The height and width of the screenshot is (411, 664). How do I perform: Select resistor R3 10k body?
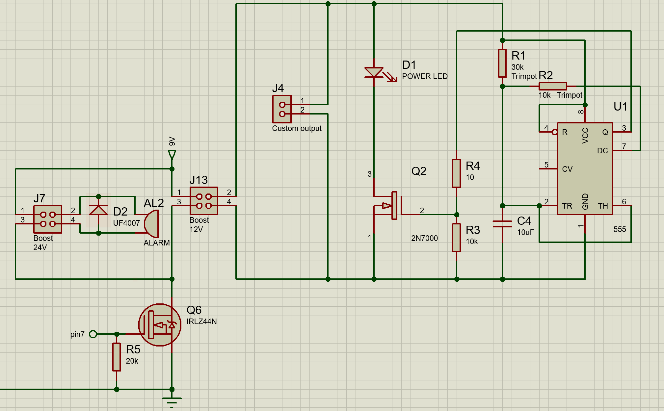[x=456, y=238]
